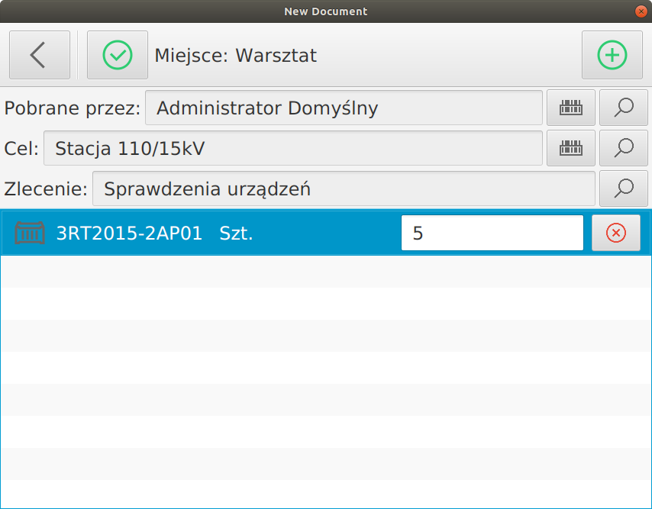
Task: Confirm the document with the green checkmark
Action: point(117,55)
